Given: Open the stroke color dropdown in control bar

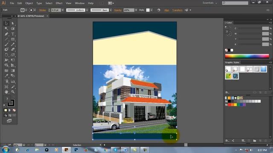Looking at the screenshot, I should tap(35, 10).
